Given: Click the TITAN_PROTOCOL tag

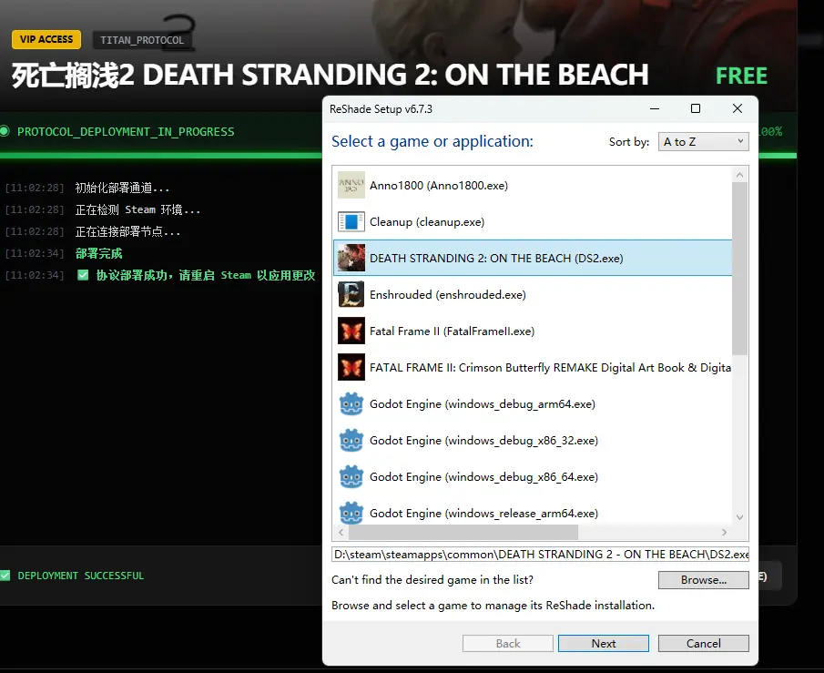Looking at the screenshot, I should (142, 40).
